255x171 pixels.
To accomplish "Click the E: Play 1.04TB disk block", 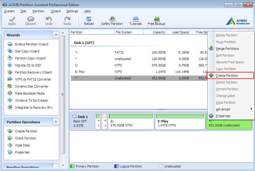I will point(180,122).
